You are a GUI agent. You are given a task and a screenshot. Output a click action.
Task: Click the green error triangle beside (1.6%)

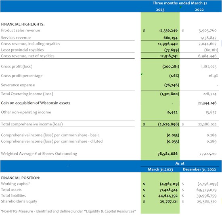(142, 74)
